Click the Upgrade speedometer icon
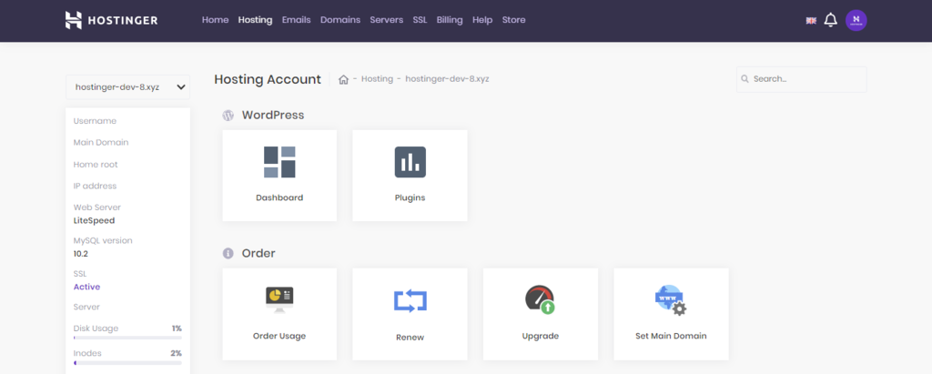The image size is (932, 374). pyautogui.click(x=540, y=299)
